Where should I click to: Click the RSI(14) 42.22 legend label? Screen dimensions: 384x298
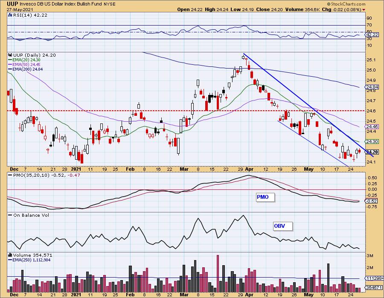click(x=30, y=15)
